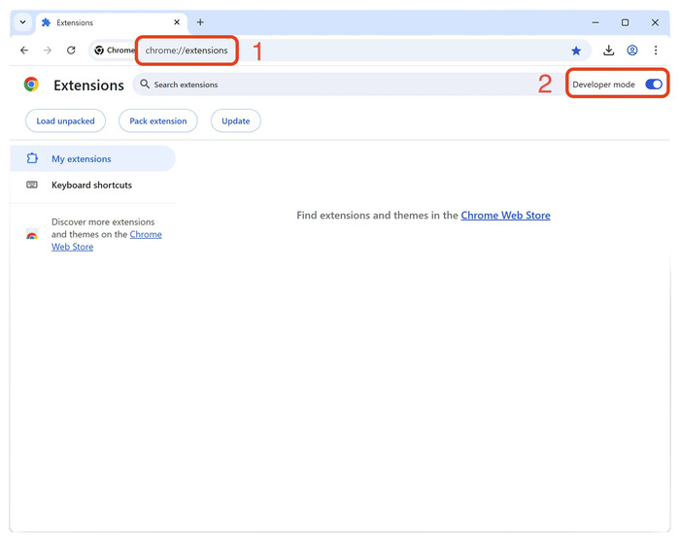This screenshot has height=542, width=680.
Task: Click the My extensions puzzle icon
Action: (32, 158)
